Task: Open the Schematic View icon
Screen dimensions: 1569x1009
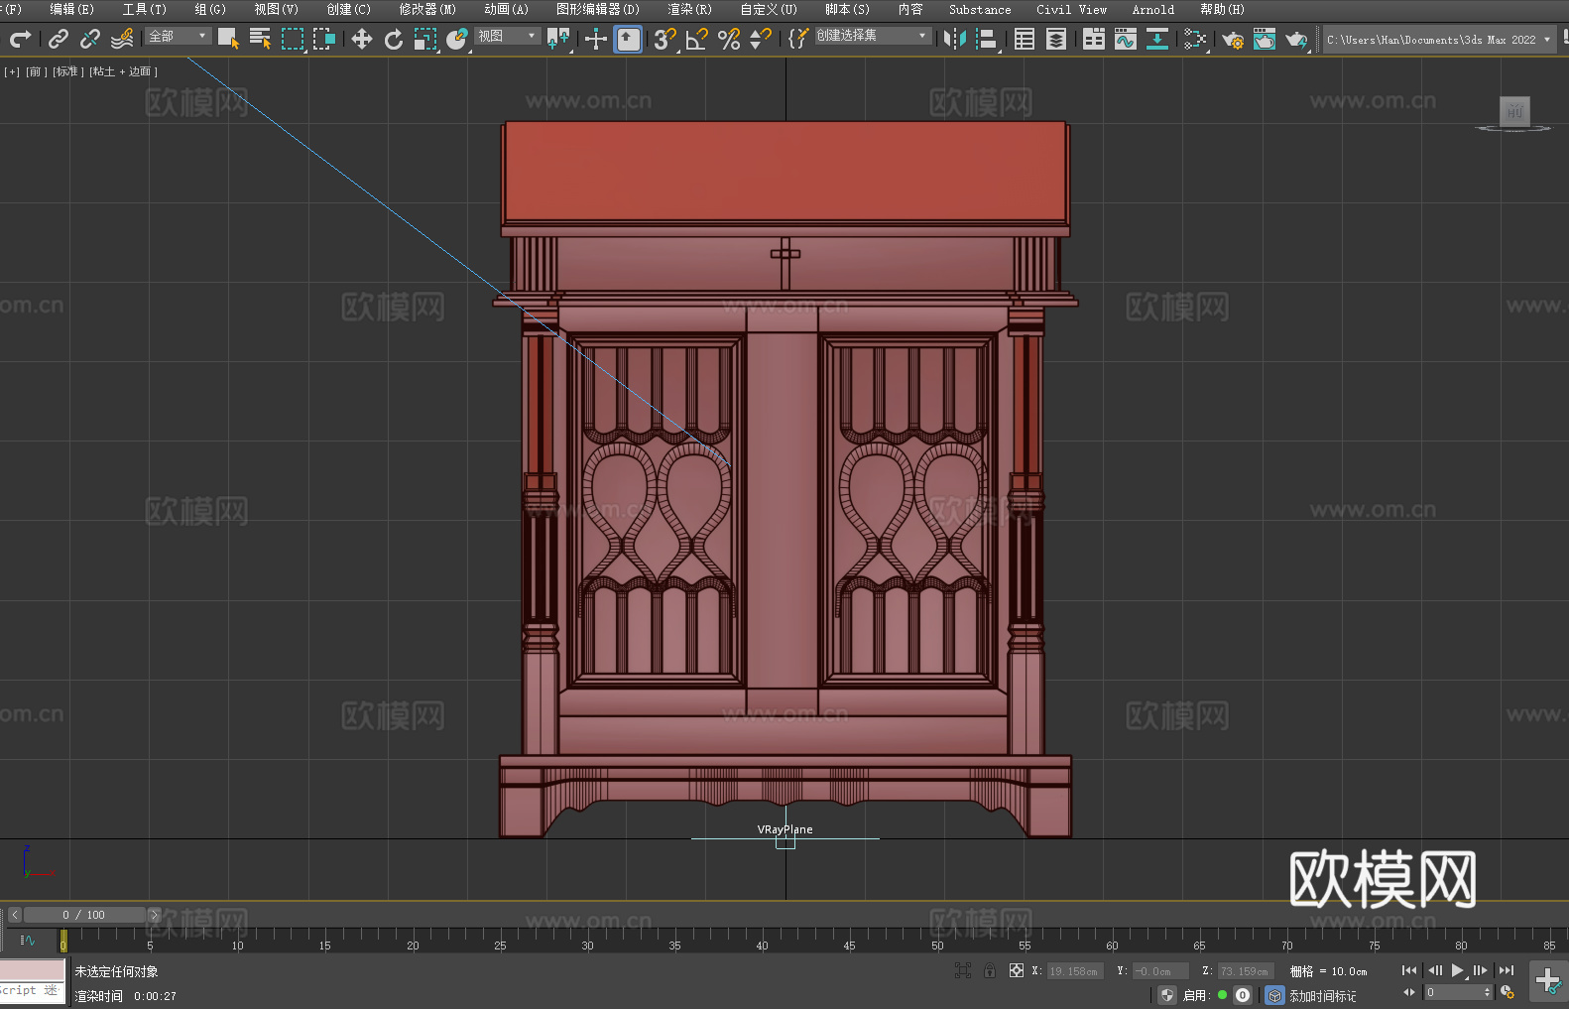Action: click(x=1157, y=39)
